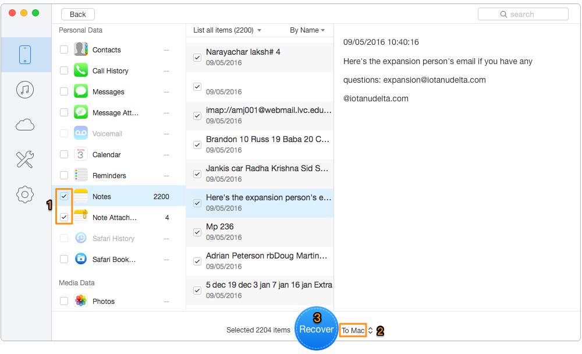The image size is (582, 354).
Task: Open the iTunes music note sidebar icon
Action: pyautogui.click(x=25, y=90)
